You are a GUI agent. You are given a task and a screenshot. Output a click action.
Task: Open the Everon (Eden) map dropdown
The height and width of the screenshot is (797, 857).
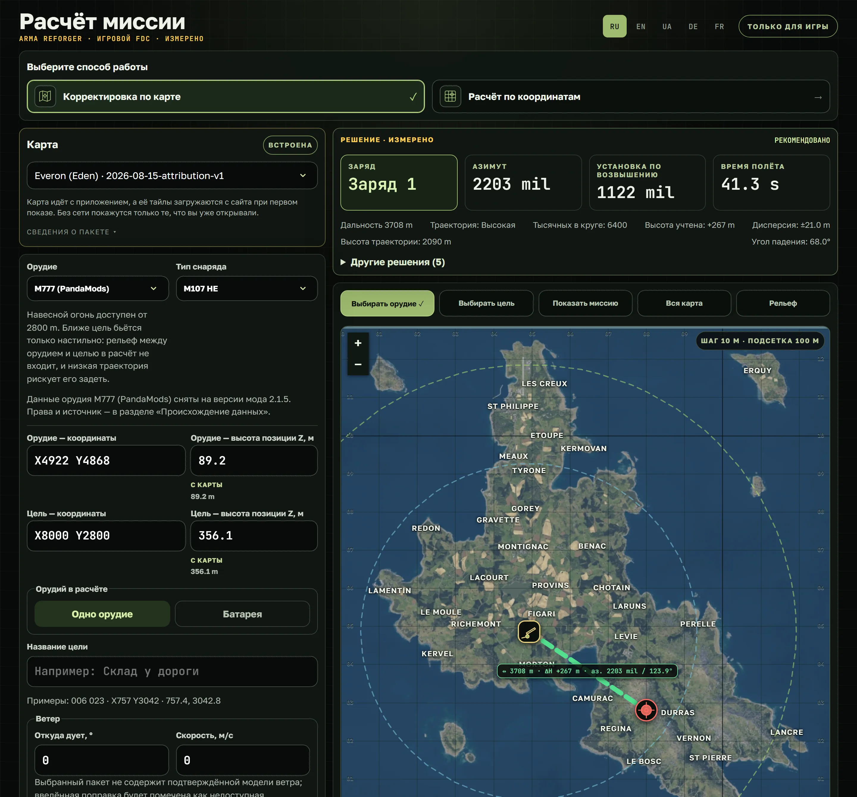pos(172,175)
